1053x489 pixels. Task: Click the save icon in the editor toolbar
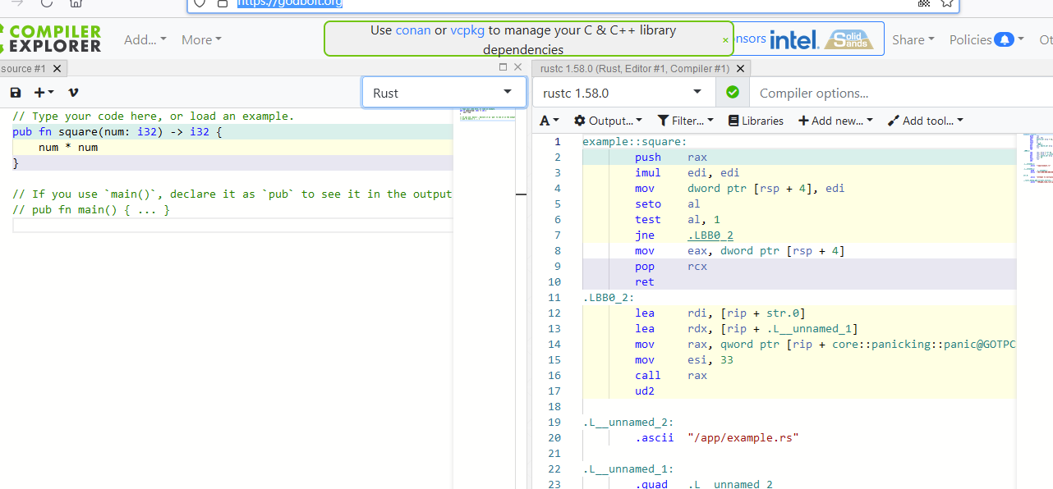coord(16,93)
